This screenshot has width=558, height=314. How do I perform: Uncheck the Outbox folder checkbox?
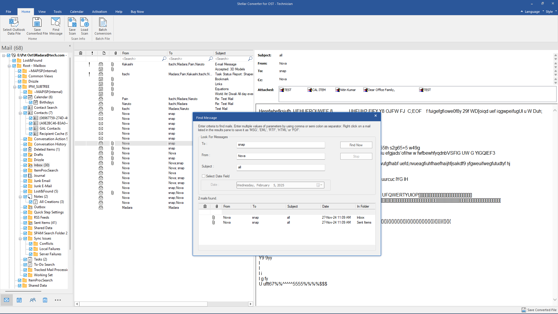click(25, 207)
